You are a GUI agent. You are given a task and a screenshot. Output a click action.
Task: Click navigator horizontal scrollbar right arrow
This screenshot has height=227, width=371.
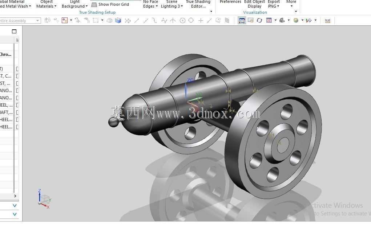15,196
